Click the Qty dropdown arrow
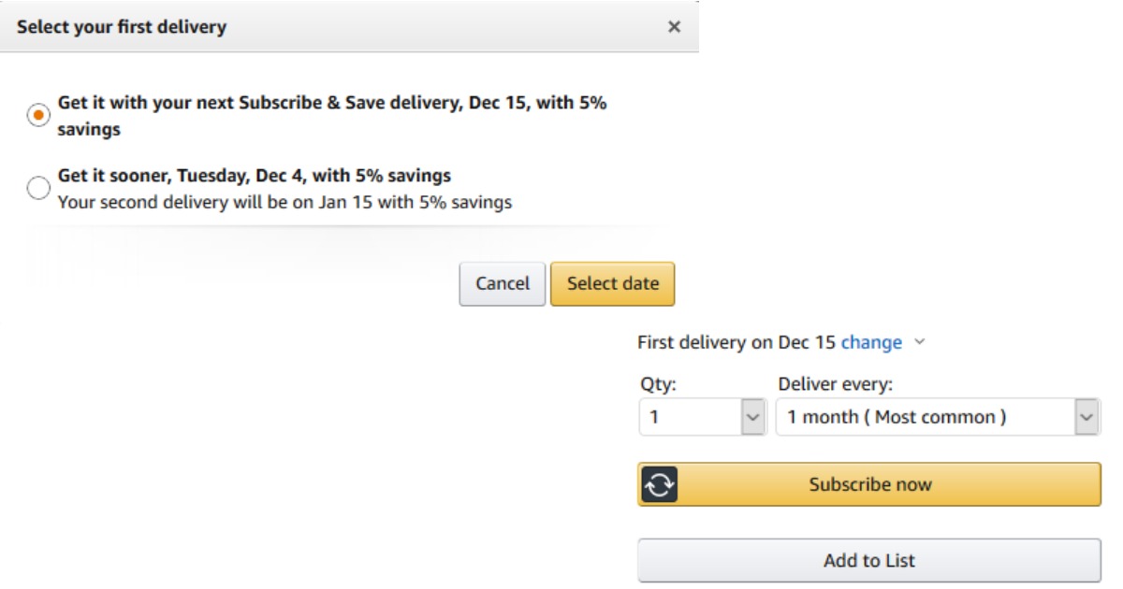Screen dimensions: 1123x589 click(753, 417)
